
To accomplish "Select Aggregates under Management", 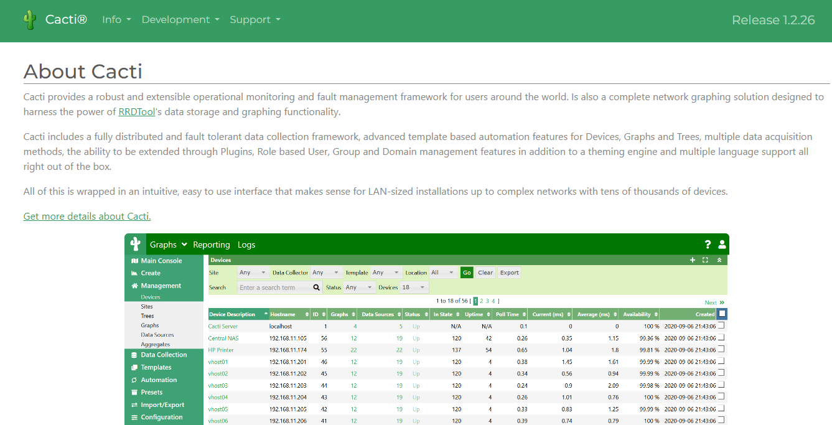I will tap(156, 344).
